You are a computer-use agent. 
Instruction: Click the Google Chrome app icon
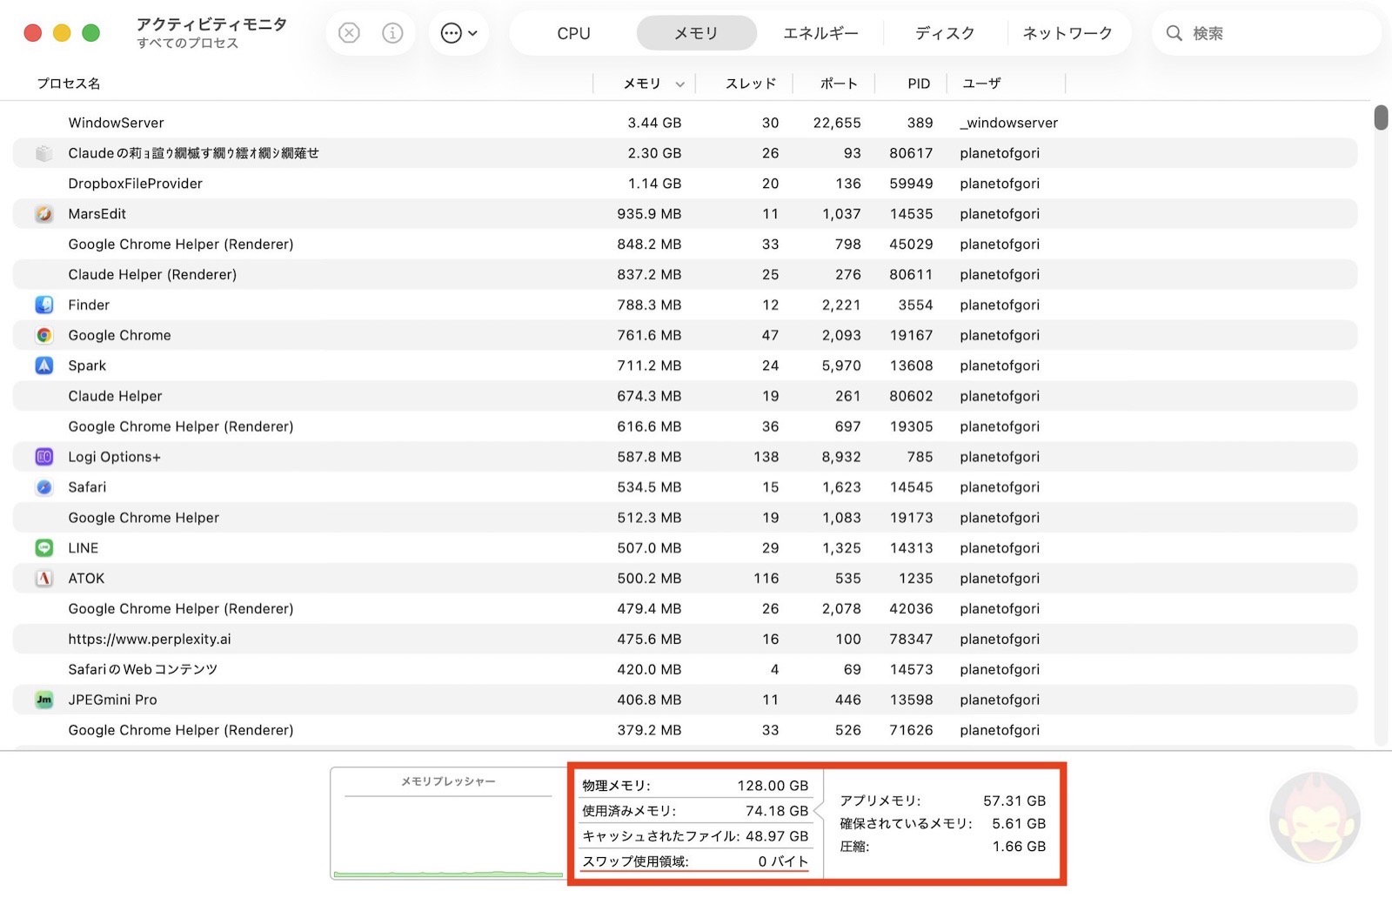44,336
